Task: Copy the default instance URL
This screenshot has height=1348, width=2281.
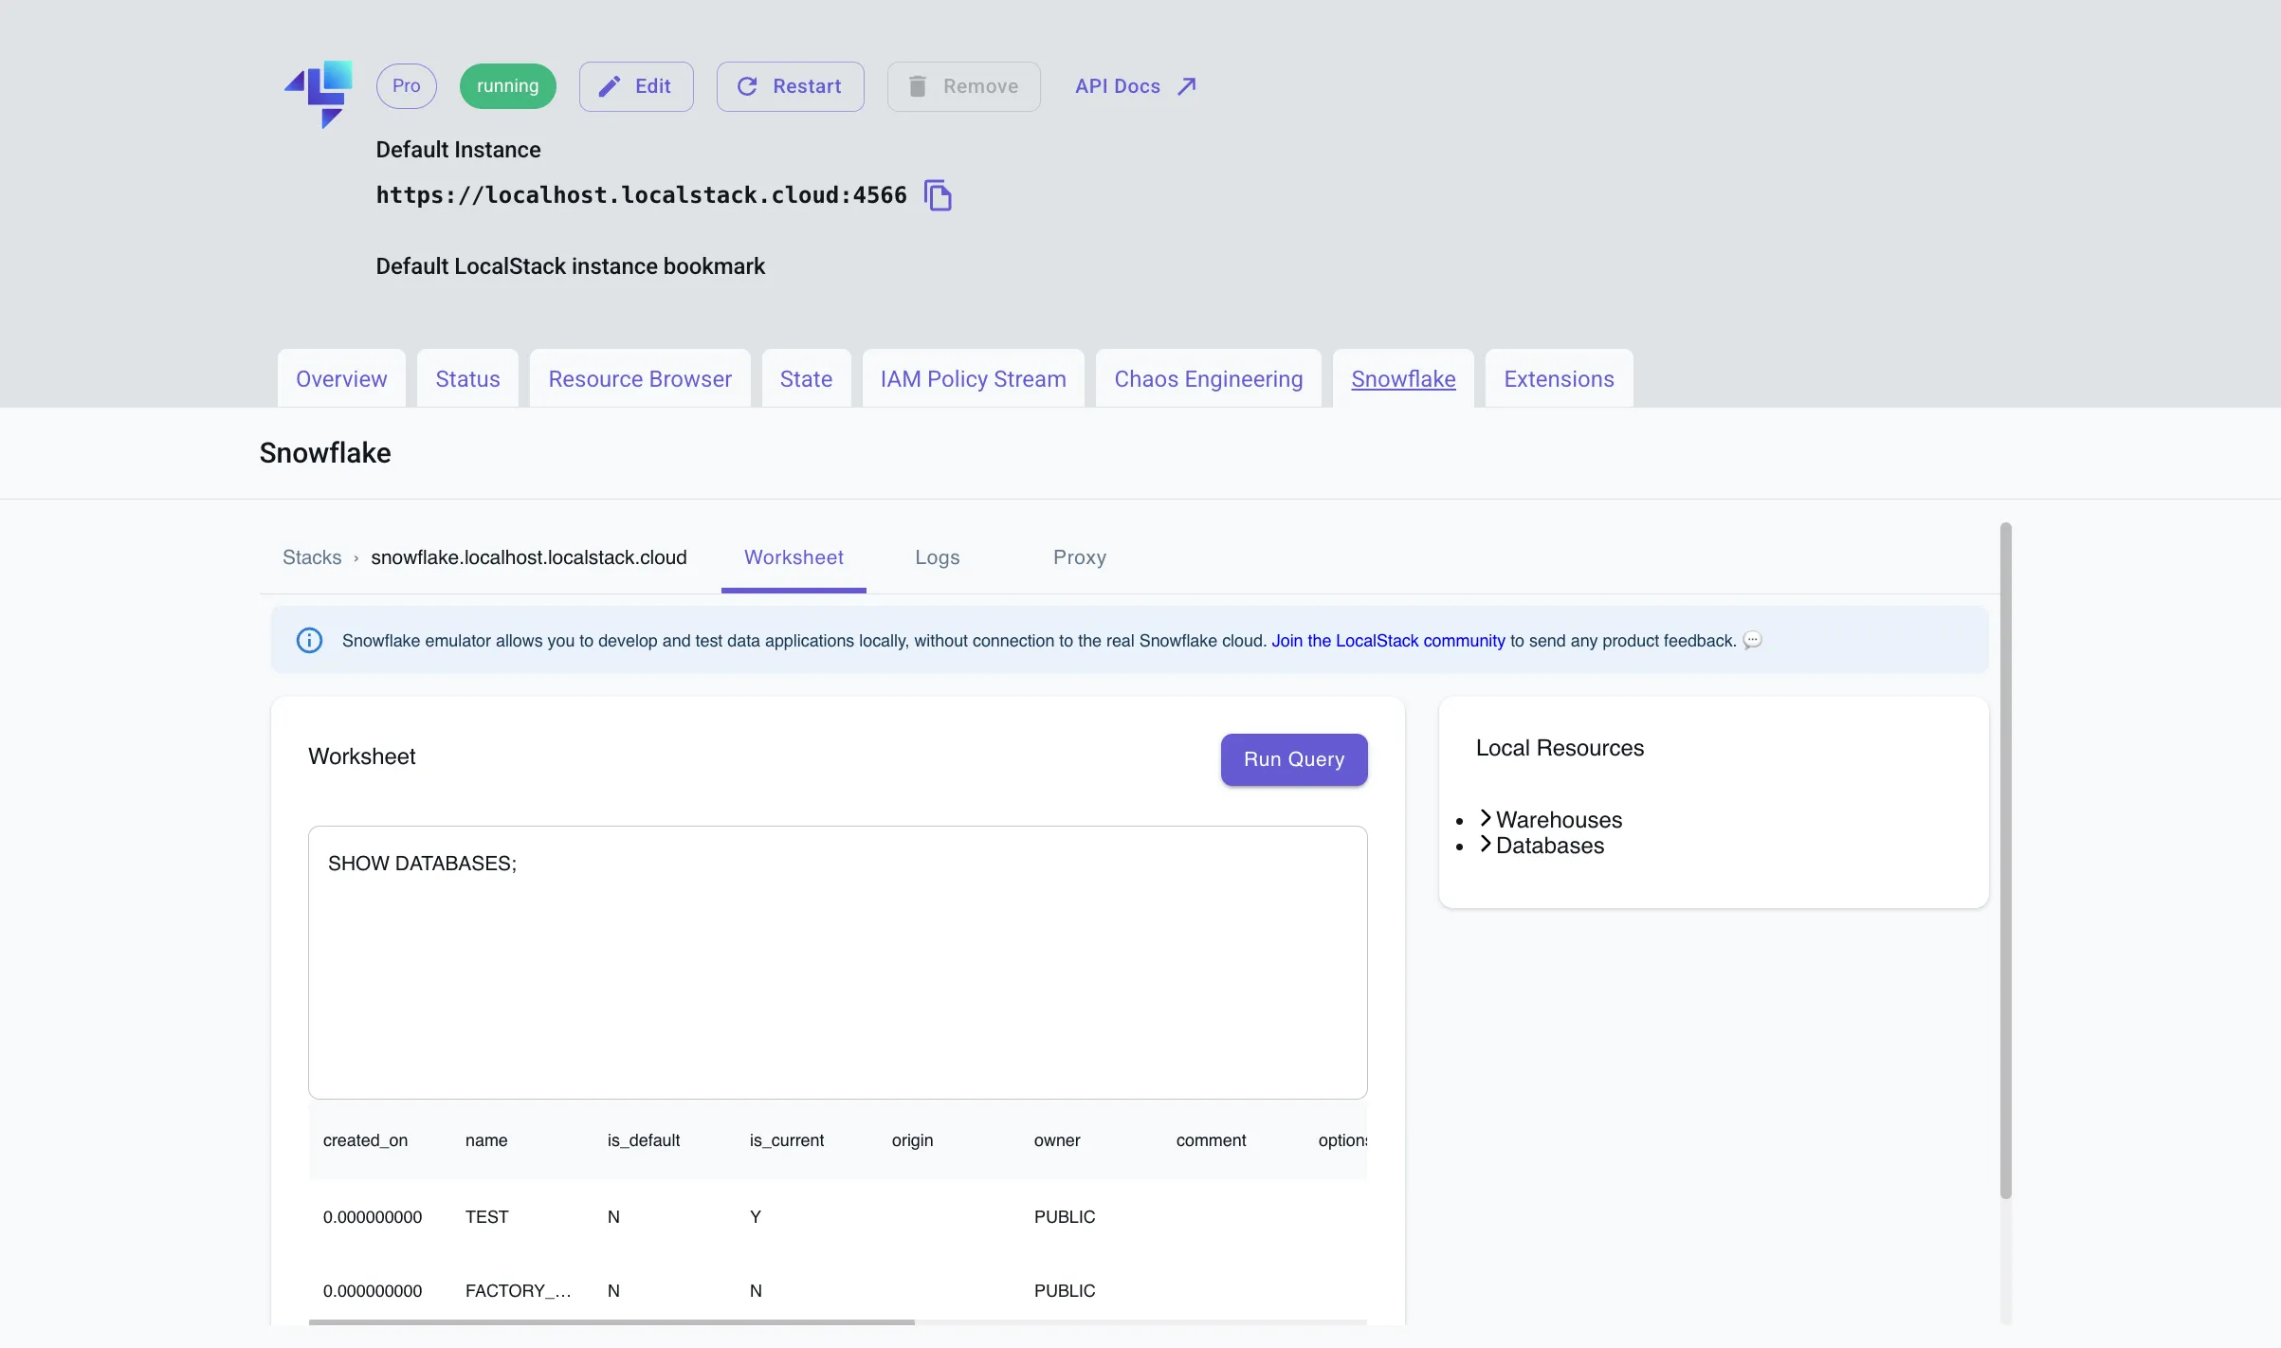Action: click(x=939, y=194)
